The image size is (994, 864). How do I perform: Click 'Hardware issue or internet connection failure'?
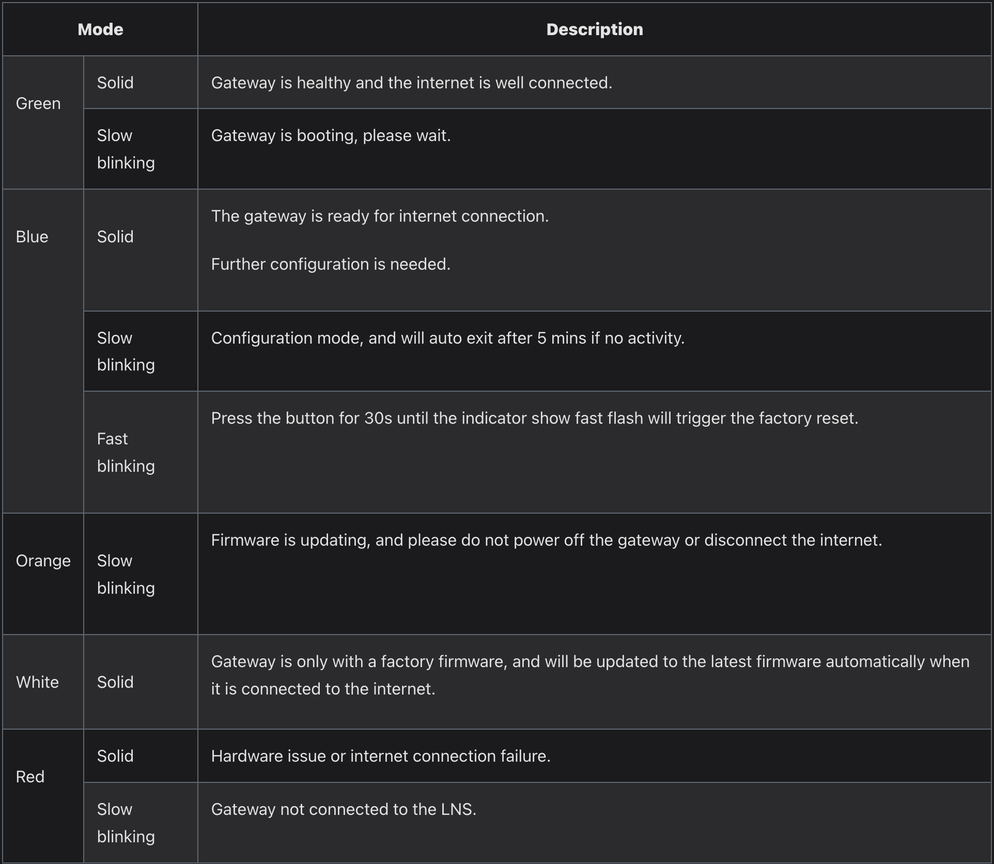[x=381, y=756]
